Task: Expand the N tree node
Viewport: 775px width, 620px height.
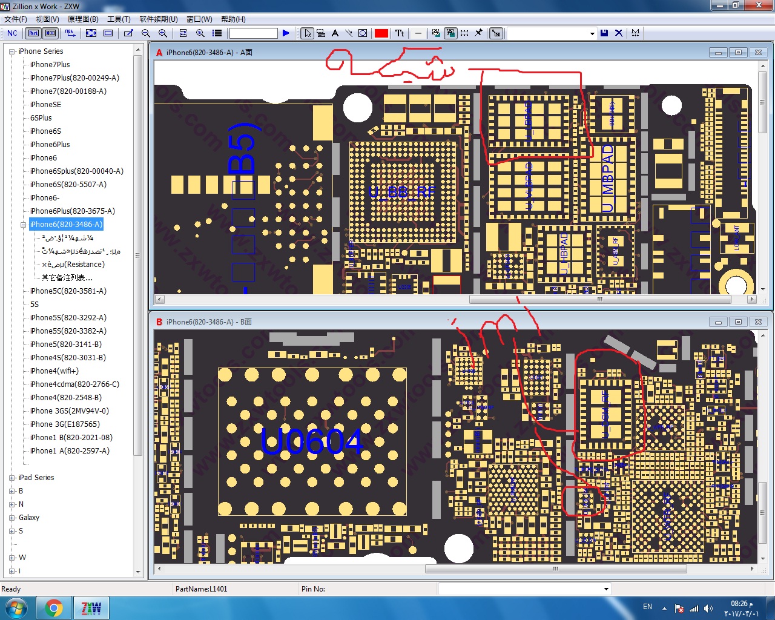Action: [12, 504]
